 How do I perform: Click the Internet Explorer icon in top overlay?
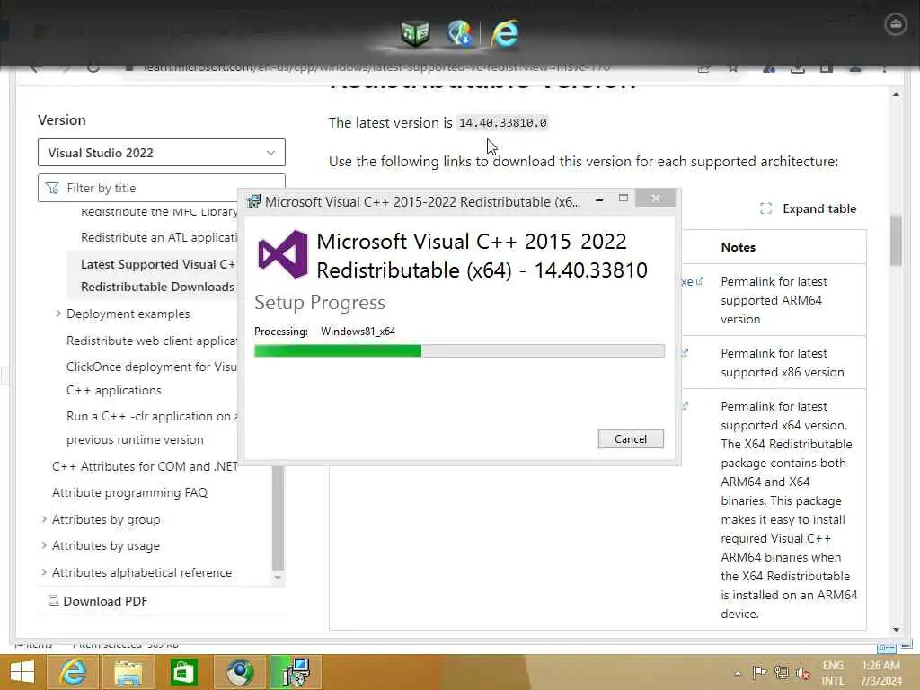coord(505,33)
